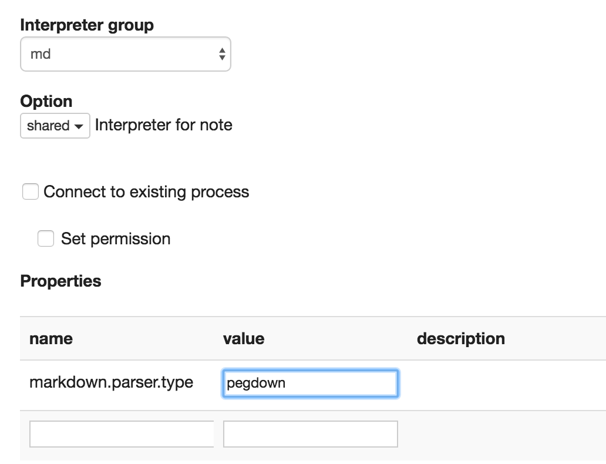
Task: Click the Interpreter for note text
Action: [163, 125]
